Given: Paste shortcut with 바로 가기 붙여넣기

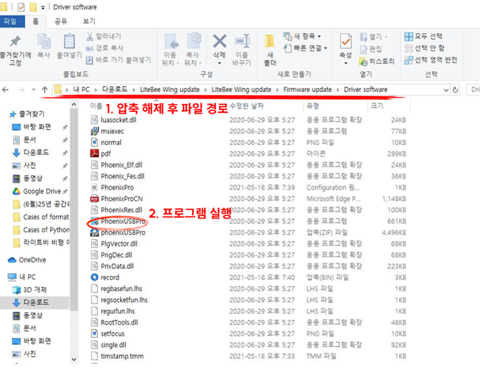Looking at the screenshot, I should pyautogui.click(x=119, y=60).
